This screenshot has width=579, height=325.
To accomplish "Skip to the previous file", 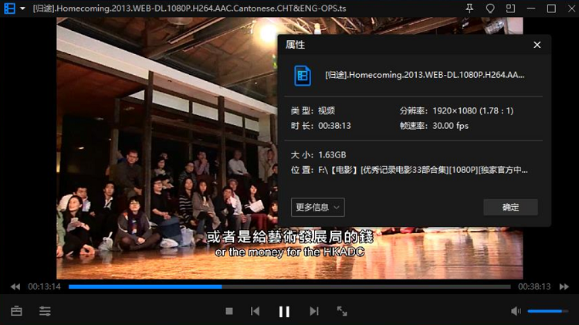I will pos(255,311).
